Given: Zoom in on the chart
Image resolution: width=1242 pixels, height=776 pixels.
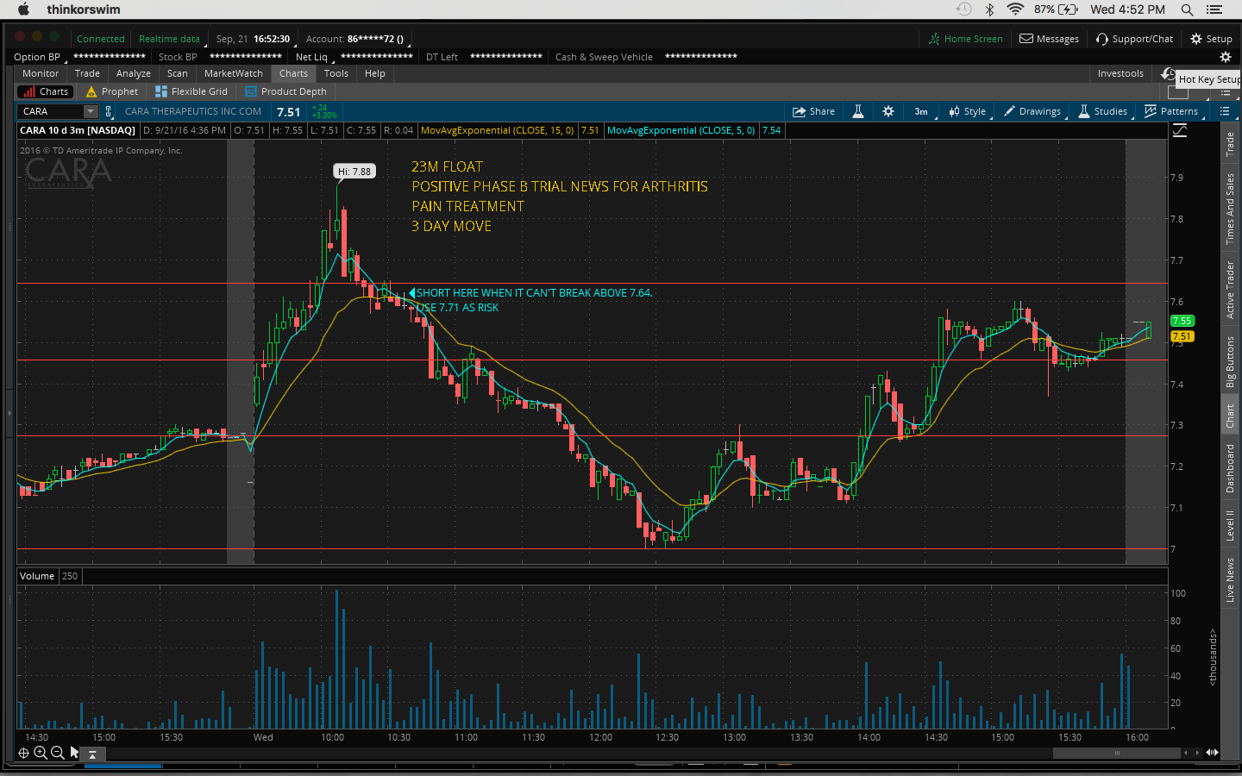Looking at the screenshot, I should [41, 753].
